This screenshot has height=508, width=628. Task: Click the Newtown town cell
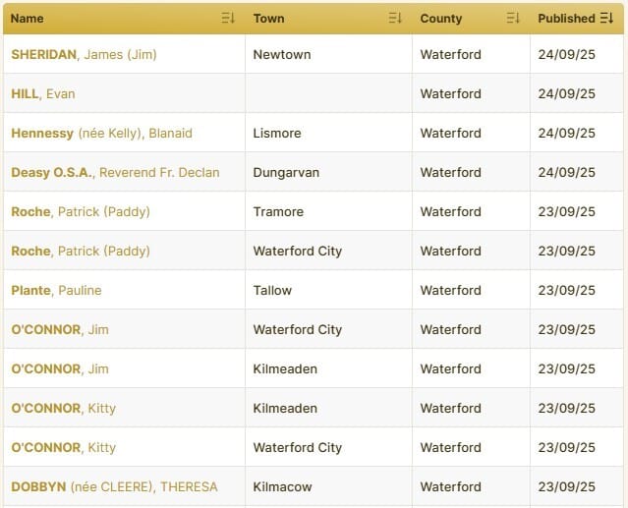pos(282,54)
